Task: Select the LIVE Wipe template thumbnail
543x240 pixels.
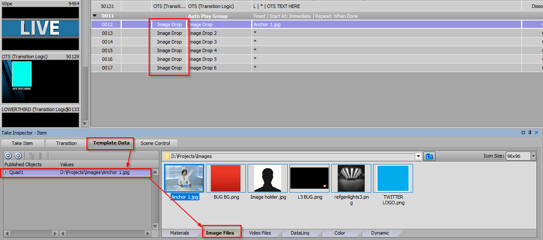Action: click(40, 28)
